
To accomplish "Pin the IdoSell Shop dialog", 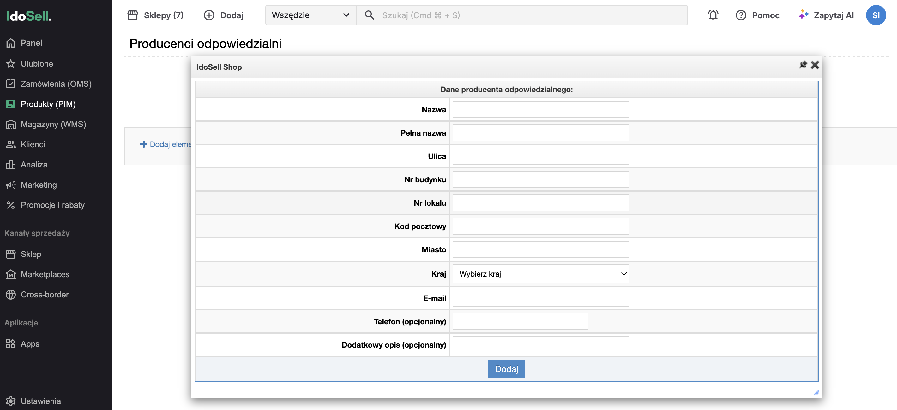I will [x=803, y=65].
